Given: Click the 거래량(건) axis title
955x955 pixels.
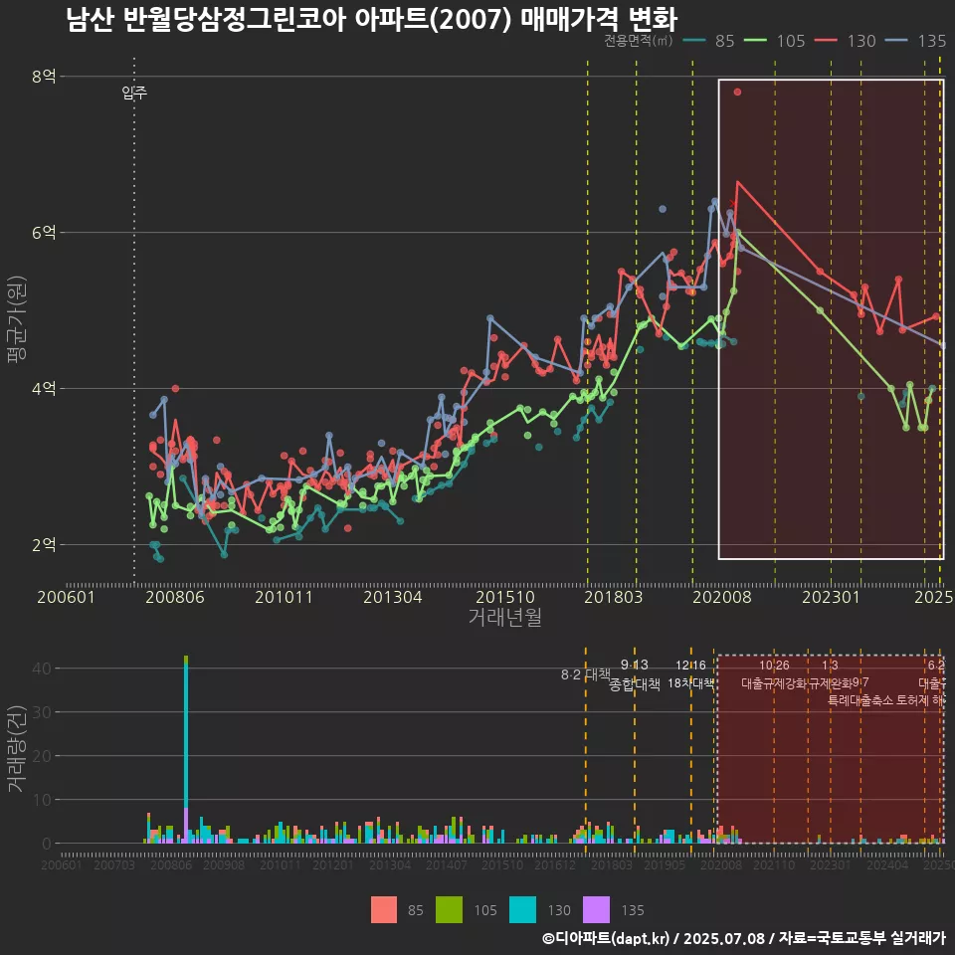Looking at the screenshot, I should coord(16,749).
